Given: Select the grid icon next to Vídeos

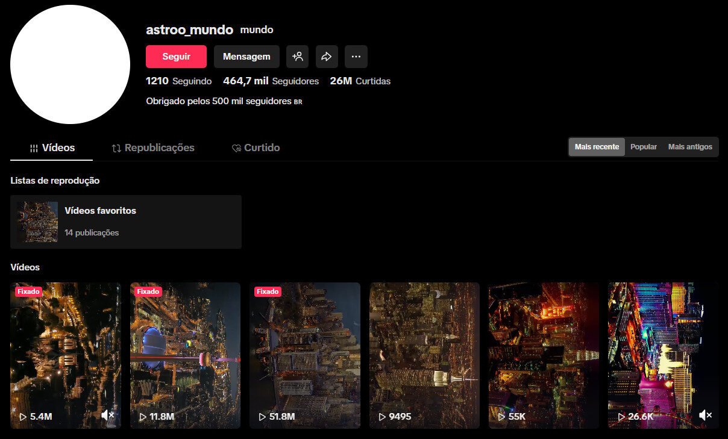Looking at the screenshot, I should tap(33, 148).
